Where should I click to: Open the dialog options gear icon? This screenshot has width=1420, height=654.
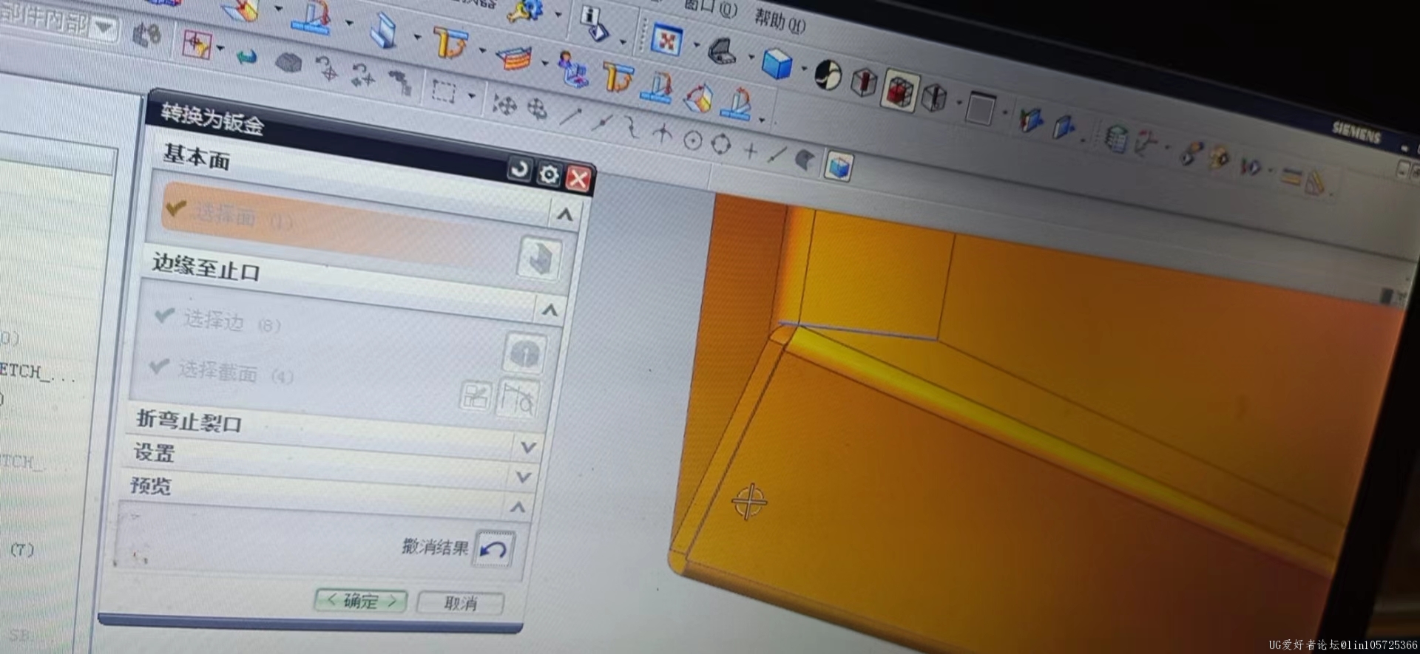(549, 174)
